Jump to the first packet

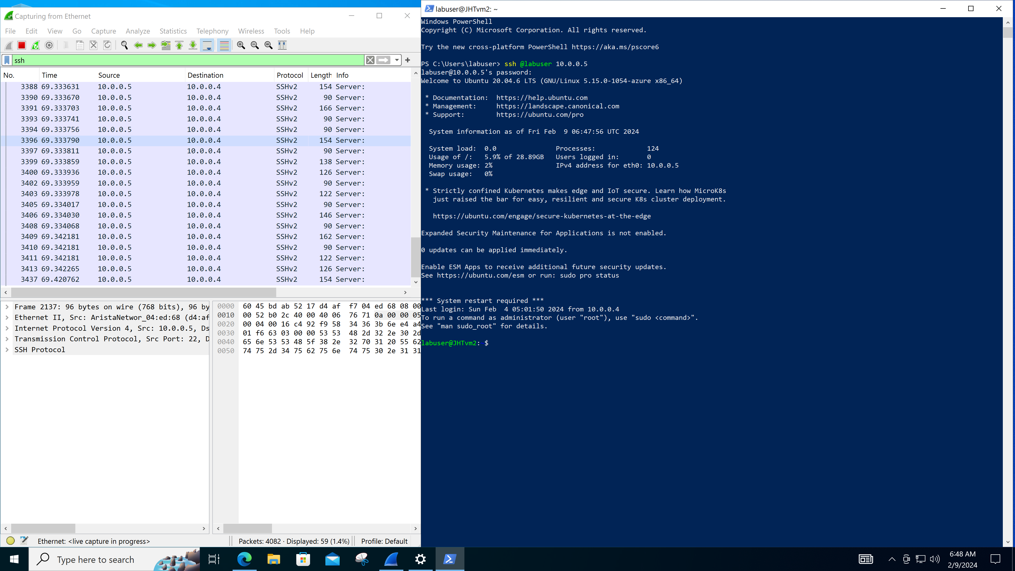click(179, 45)
